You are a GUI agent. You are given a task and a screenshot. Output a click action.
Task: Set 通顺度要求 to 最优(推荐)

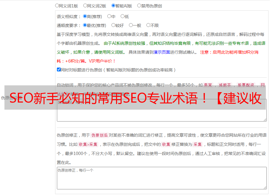85,25
